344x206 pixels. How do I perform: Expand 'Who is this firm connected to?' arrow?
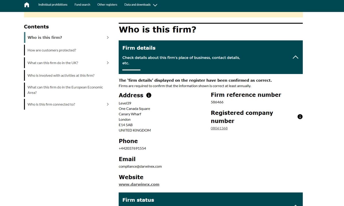coord(108,104)
